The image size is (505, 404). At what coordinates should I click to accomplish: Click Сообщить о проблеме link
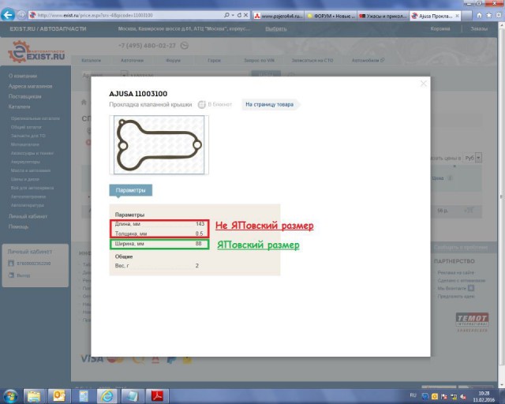(x=461, y=248)
